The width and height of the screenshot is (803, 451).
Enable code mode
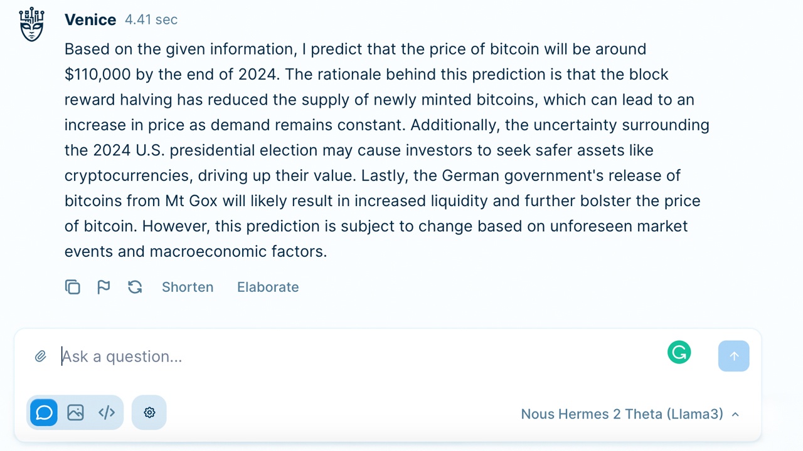pyautogui.click(x=106, y=412)
